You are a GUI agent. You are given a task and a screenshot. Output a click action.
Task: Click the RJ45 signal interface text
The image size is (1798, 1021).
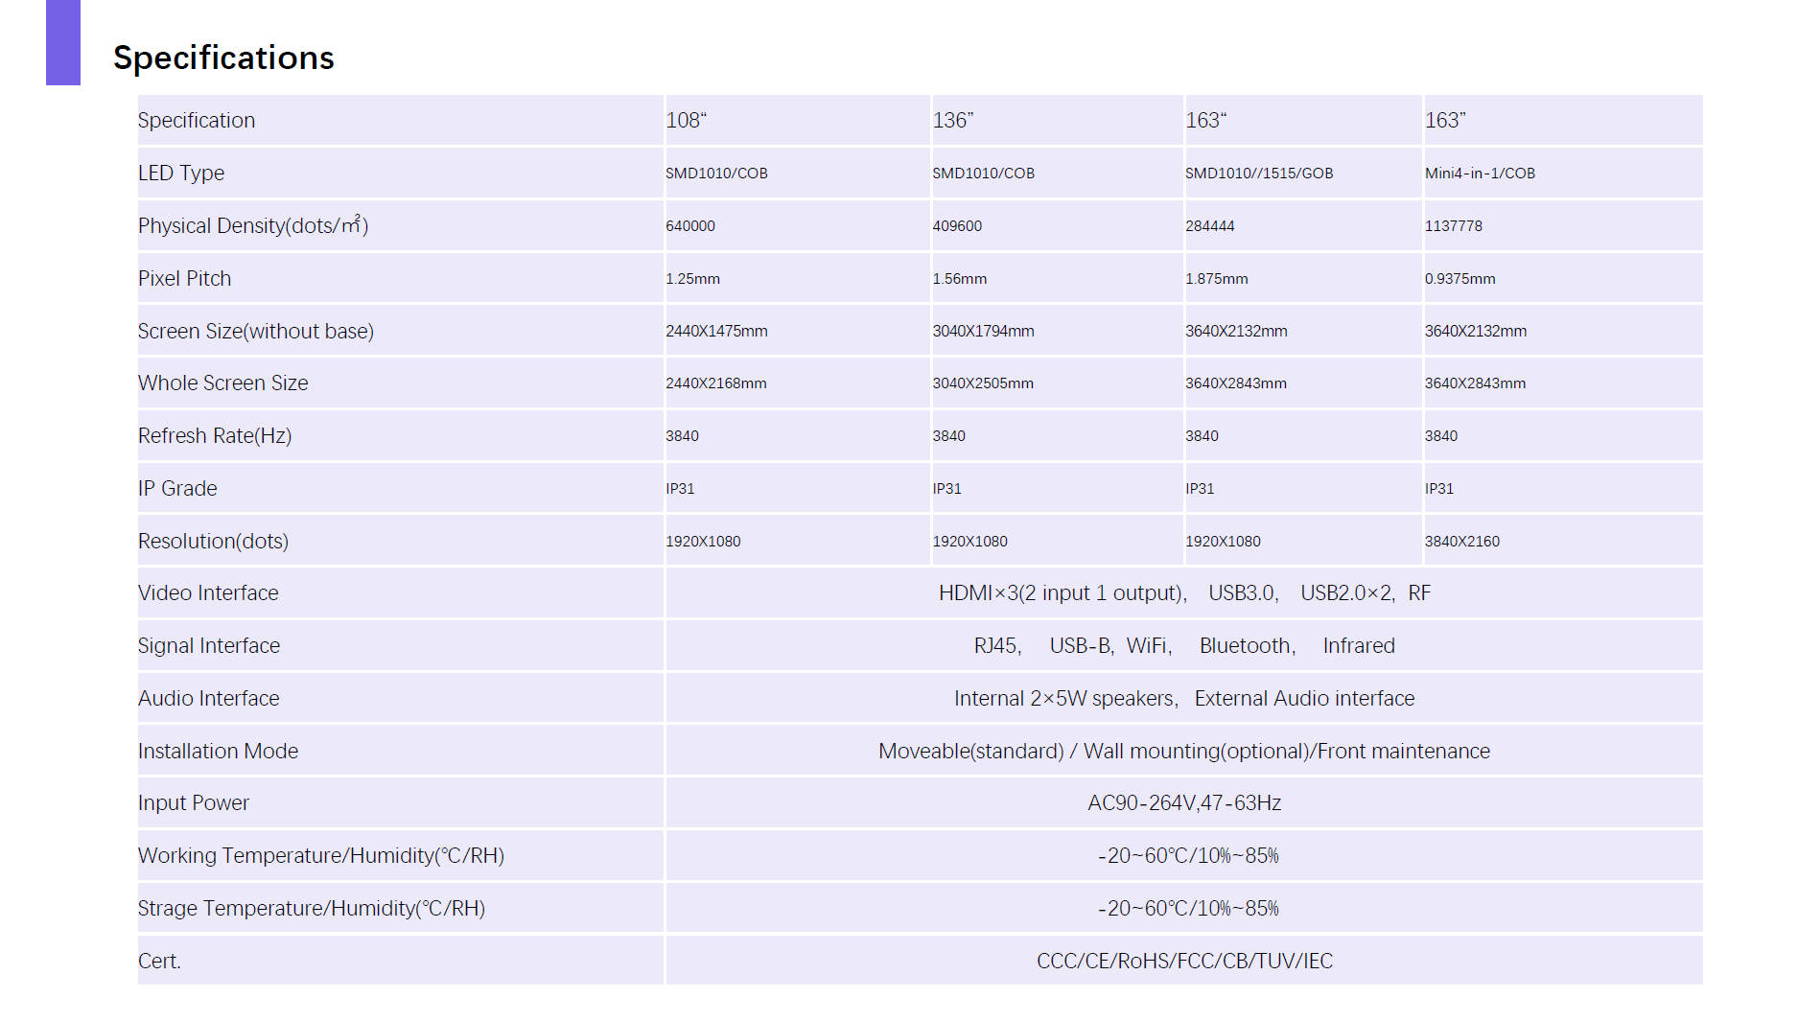point(997,646)
